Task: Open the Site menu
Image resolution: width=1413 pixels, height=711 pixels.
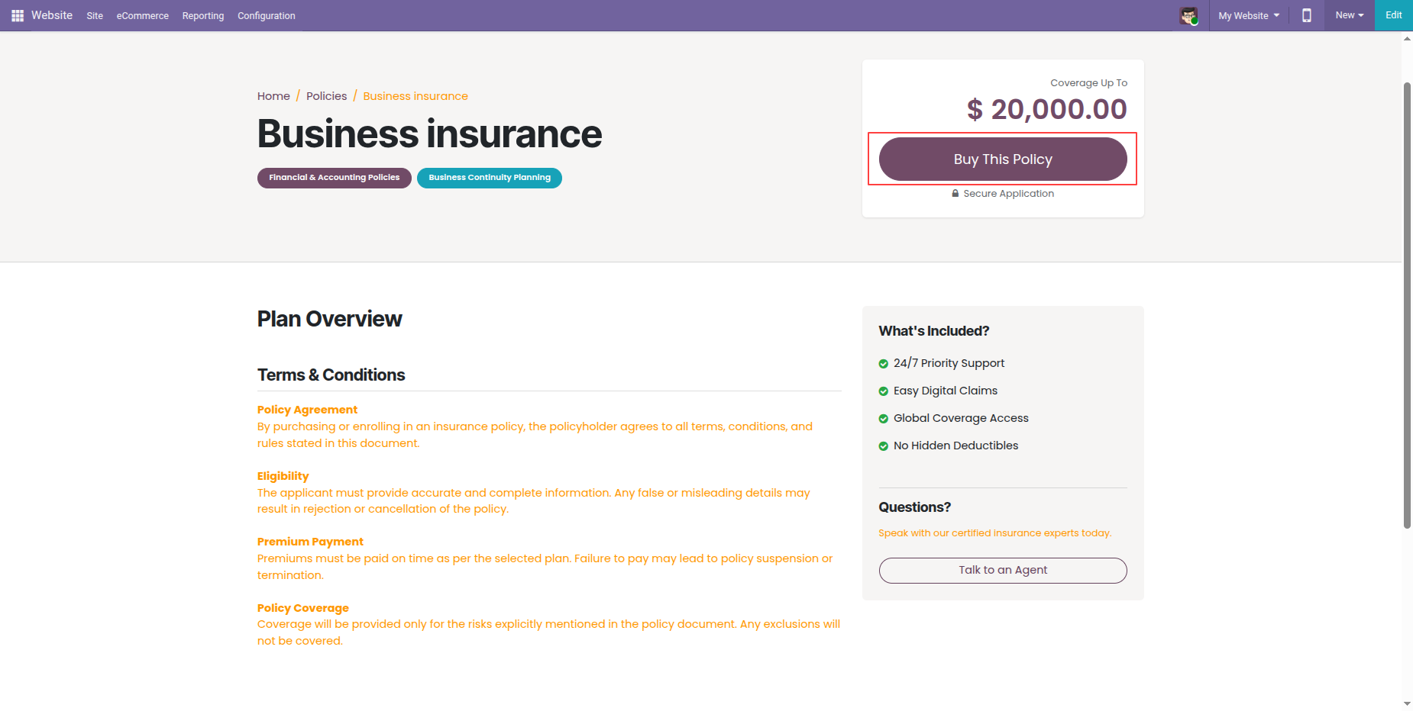Action: coord(95,15)
